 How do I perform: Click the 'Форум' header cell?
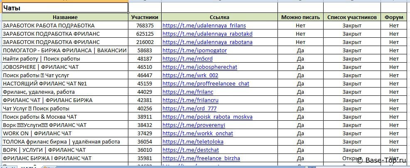pos(394,17)
